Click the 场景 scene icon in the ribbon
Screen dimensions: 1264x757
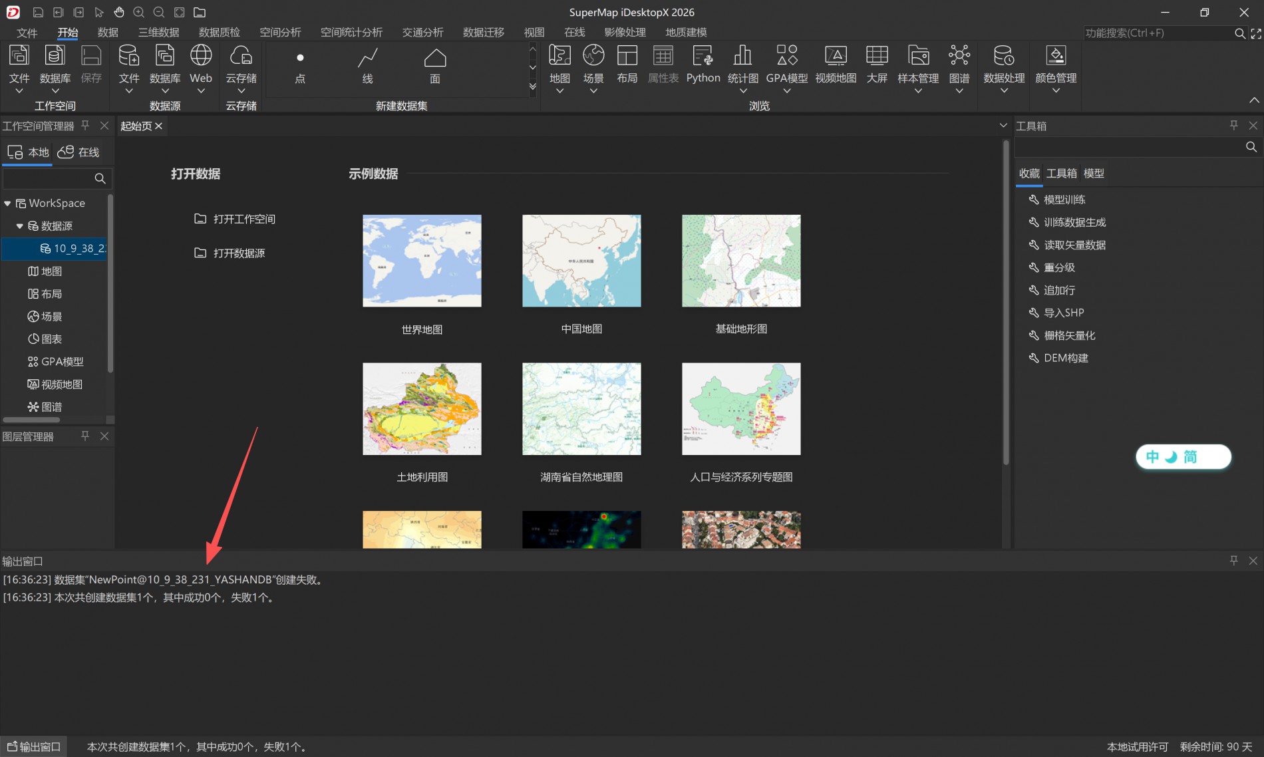point(593,55)
